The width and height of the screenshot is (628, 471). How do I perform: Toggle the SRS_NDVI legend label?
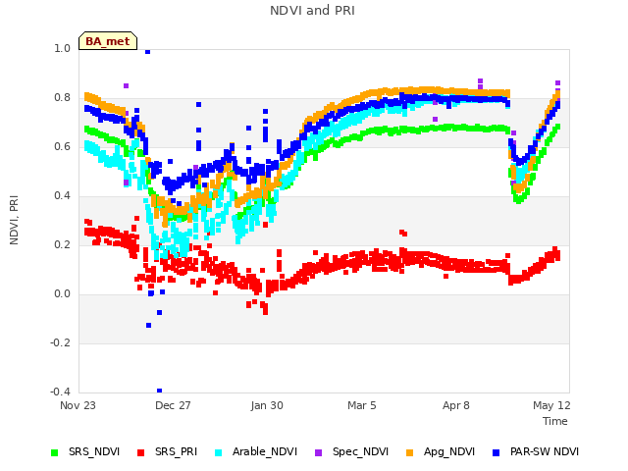(x=94, y=451)
